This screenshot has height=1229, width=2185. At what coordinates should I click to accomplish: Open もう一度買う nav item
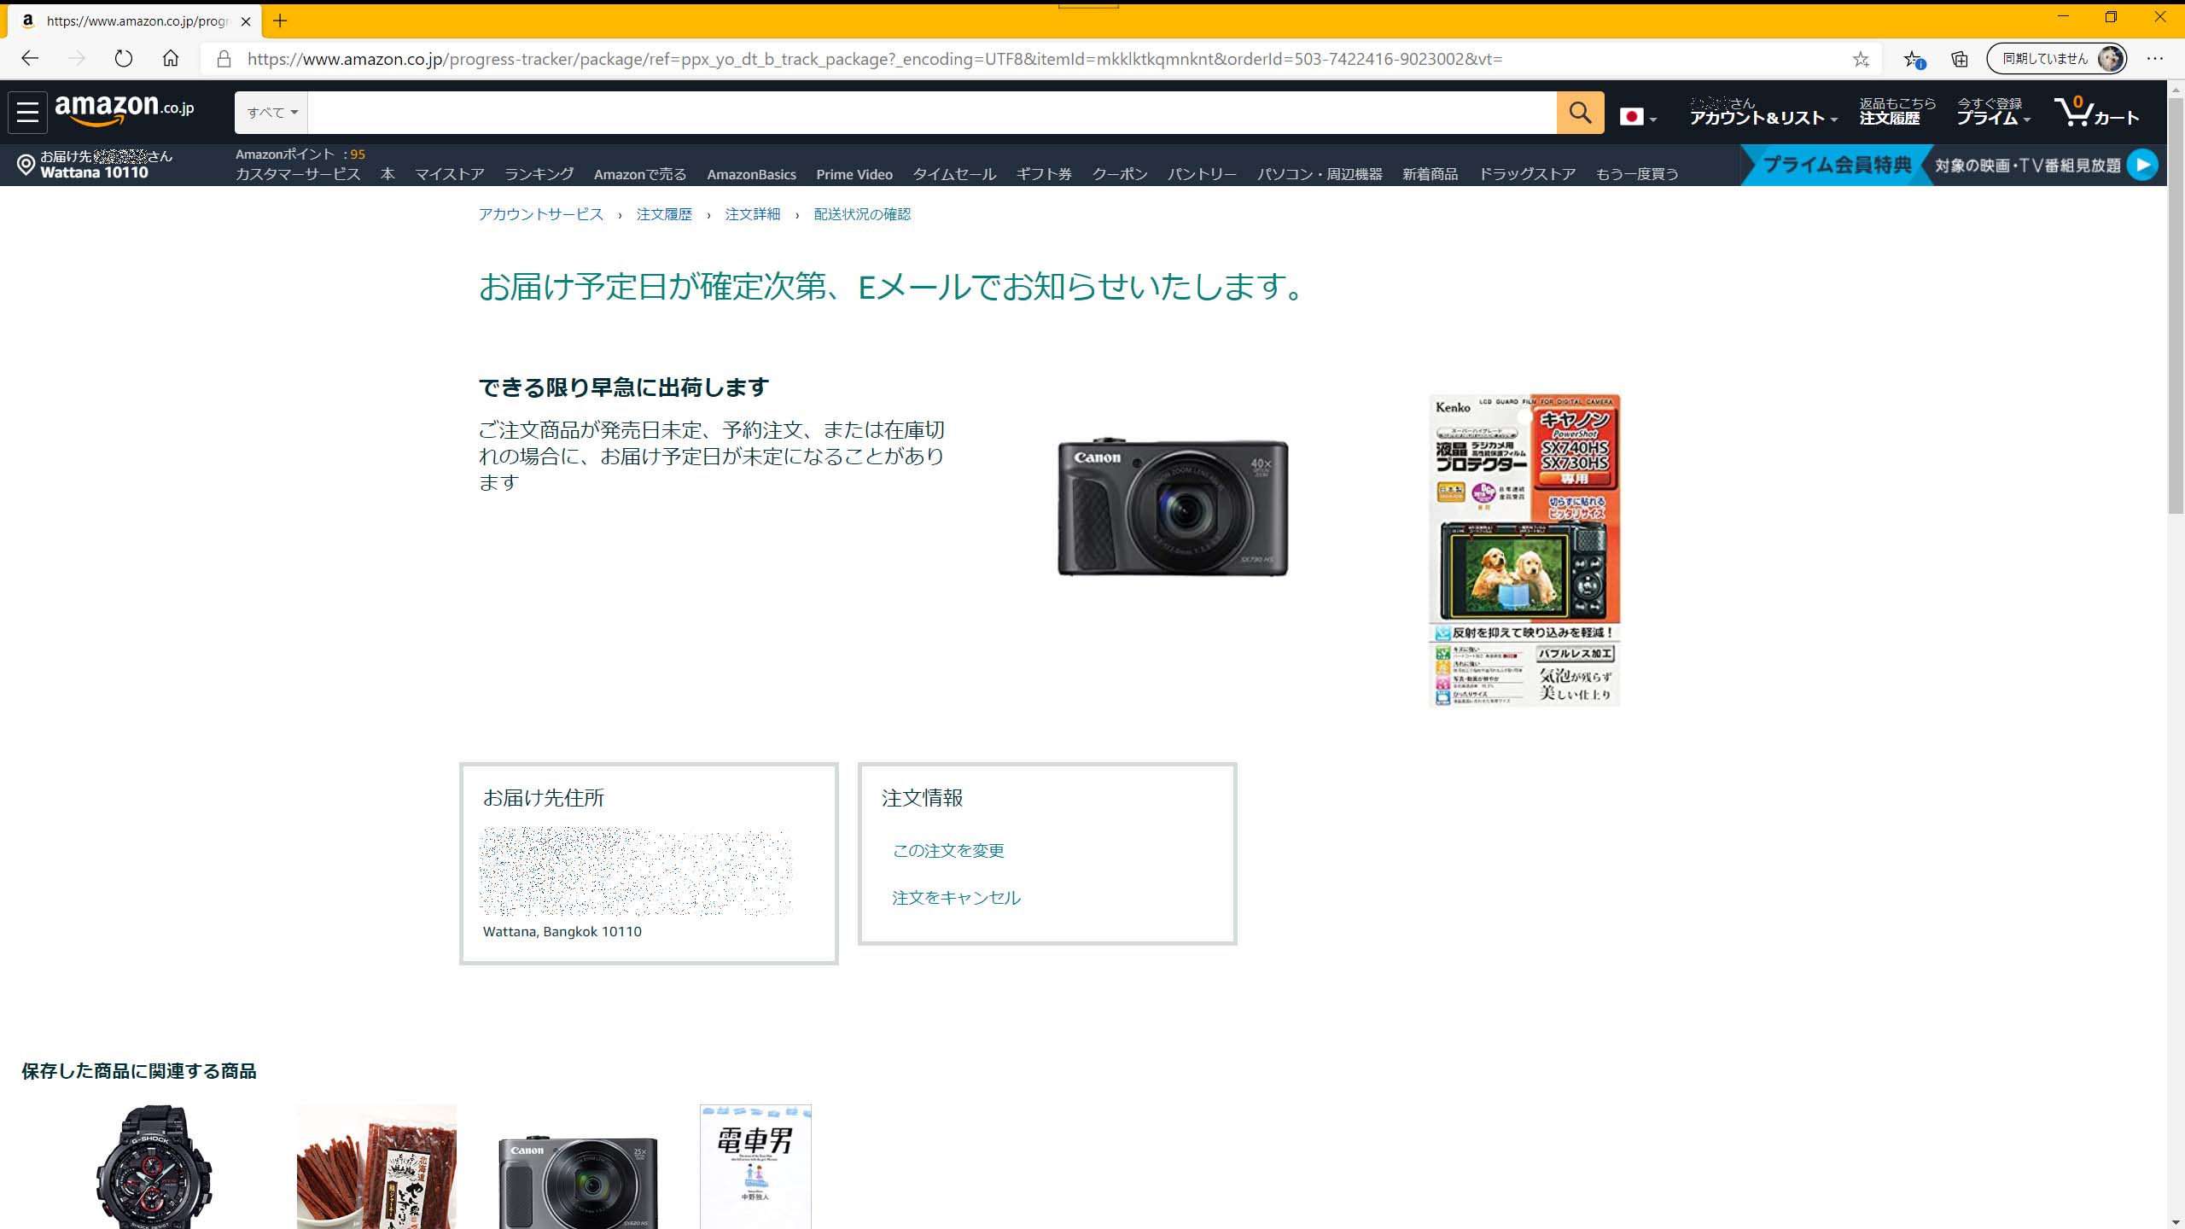coord(1637,174)
